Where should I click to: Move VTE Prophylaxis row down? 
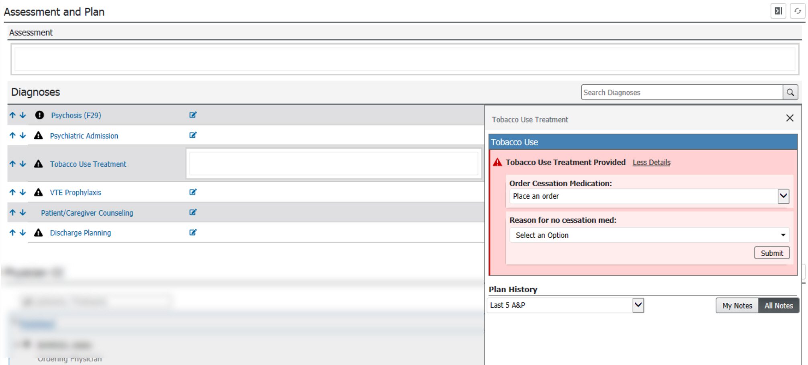point(23,192)
